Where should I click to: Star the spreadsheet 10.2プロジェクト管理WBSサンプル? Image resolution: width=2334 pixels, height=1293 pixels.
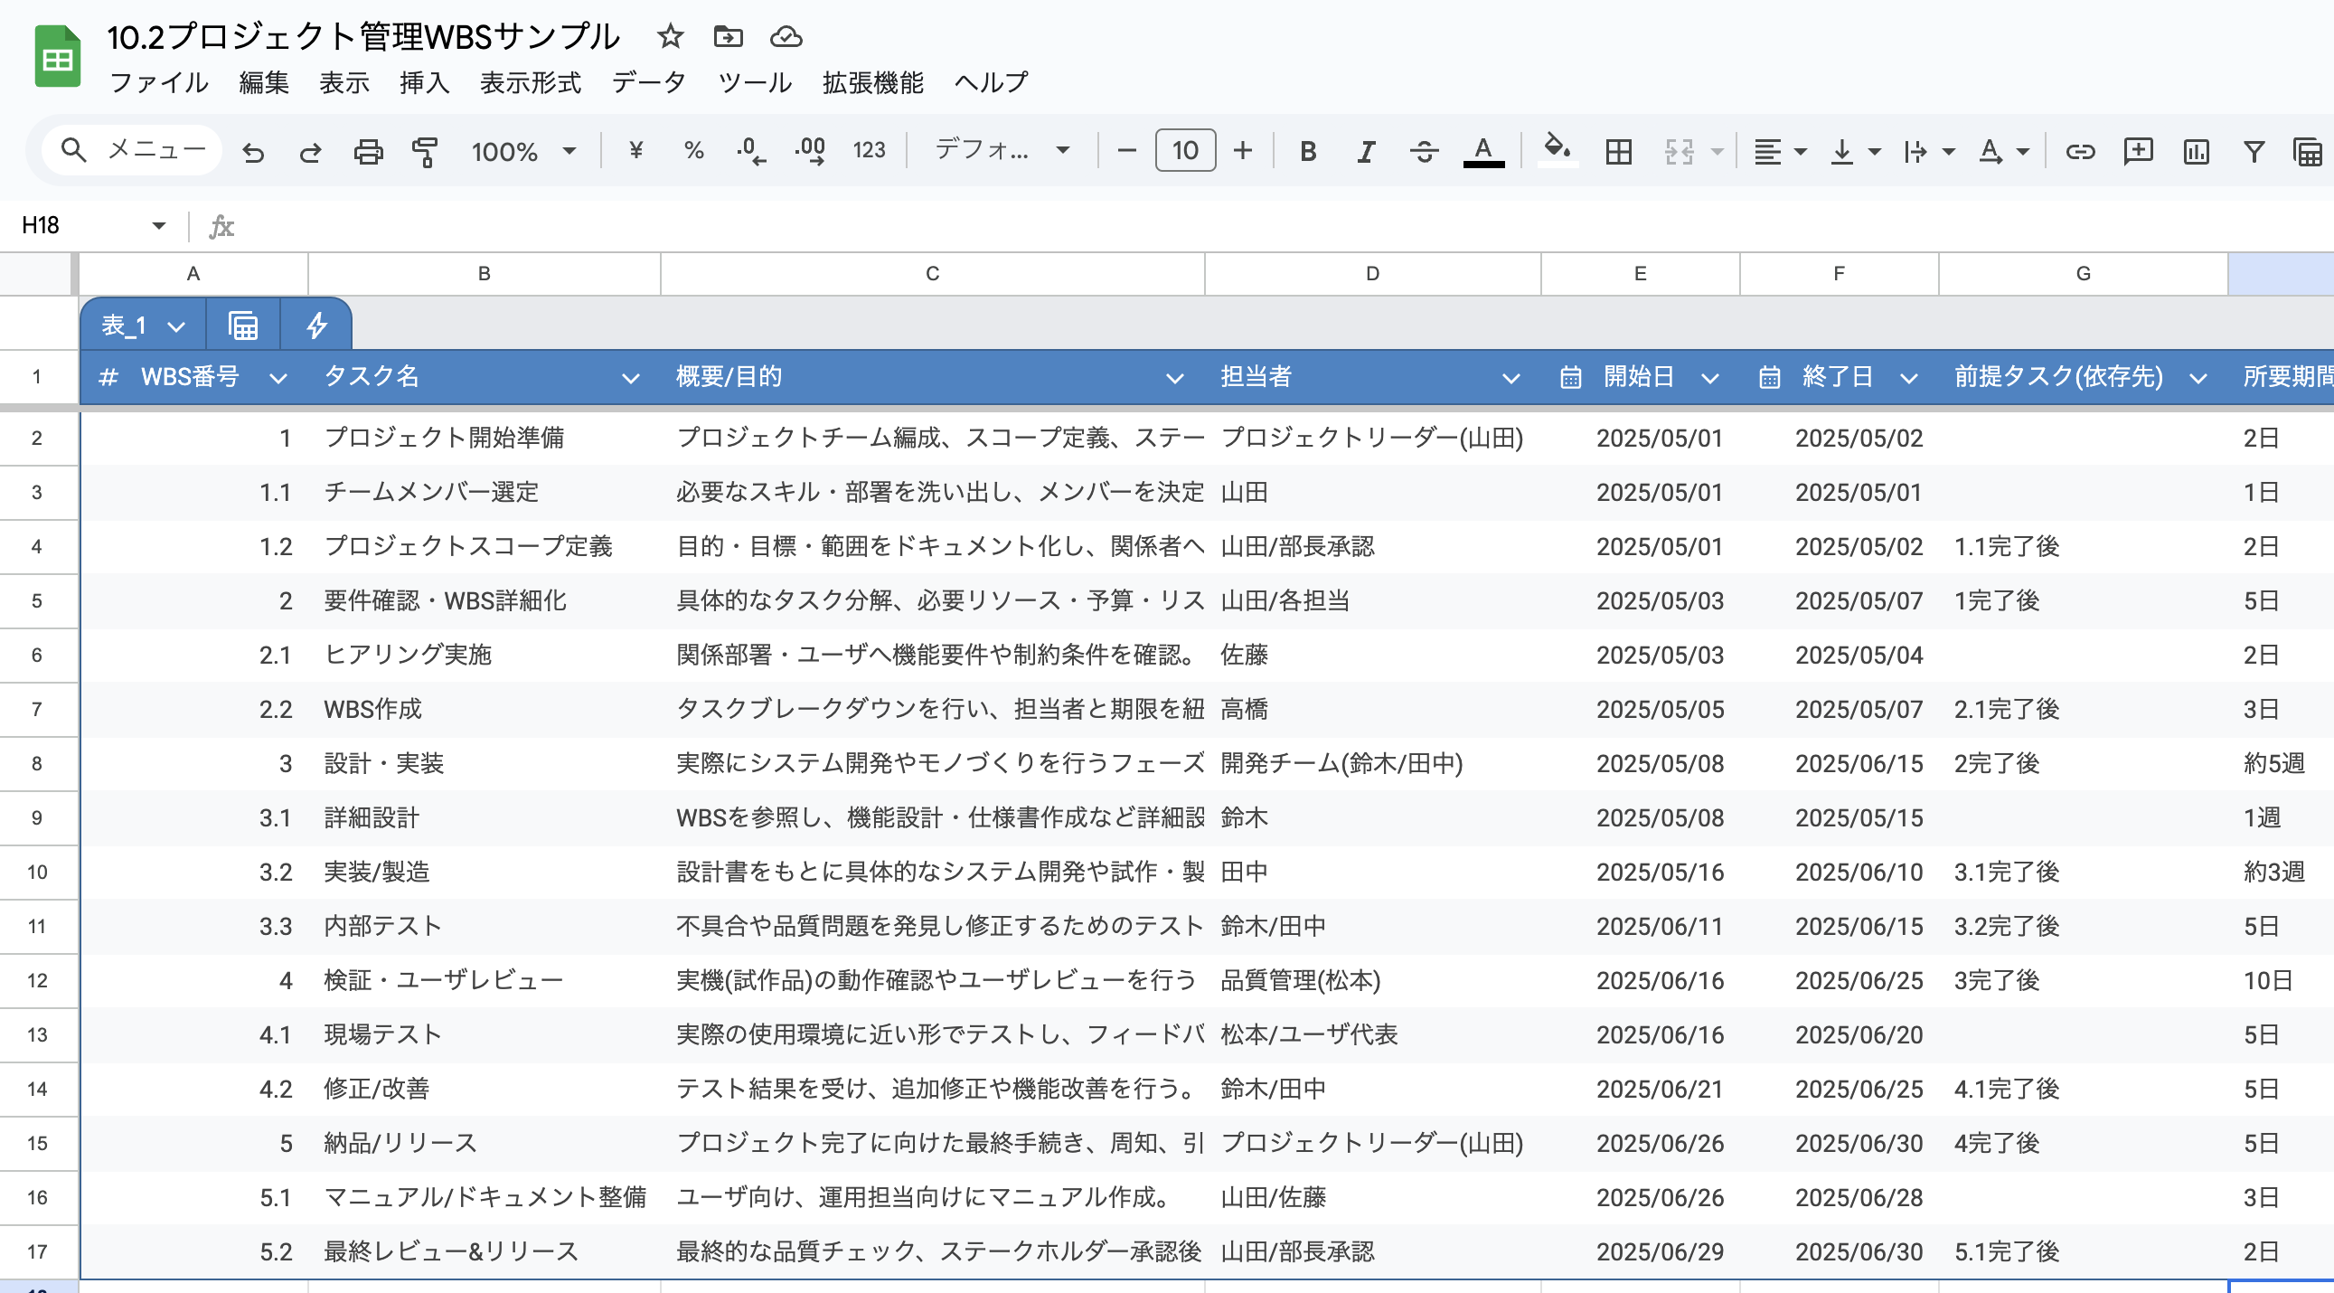coord(670,37)
